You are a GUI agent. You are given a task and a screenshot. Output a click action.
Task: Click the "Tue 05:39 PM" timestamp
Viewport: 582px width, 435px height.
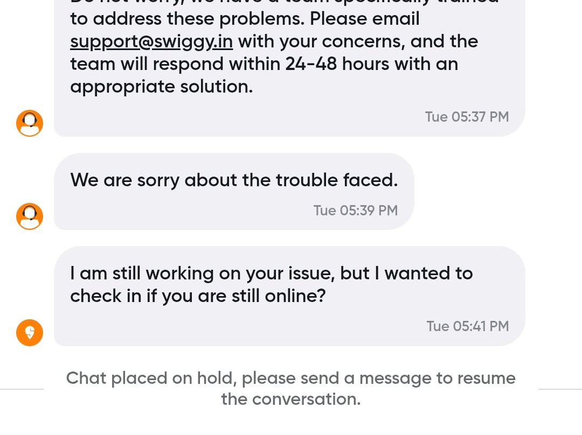pos(356,211)
